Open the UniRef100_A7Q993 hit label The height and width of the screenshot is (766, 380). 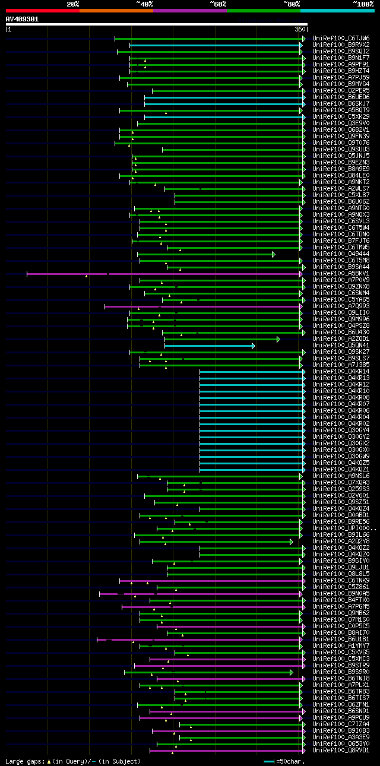340,306
